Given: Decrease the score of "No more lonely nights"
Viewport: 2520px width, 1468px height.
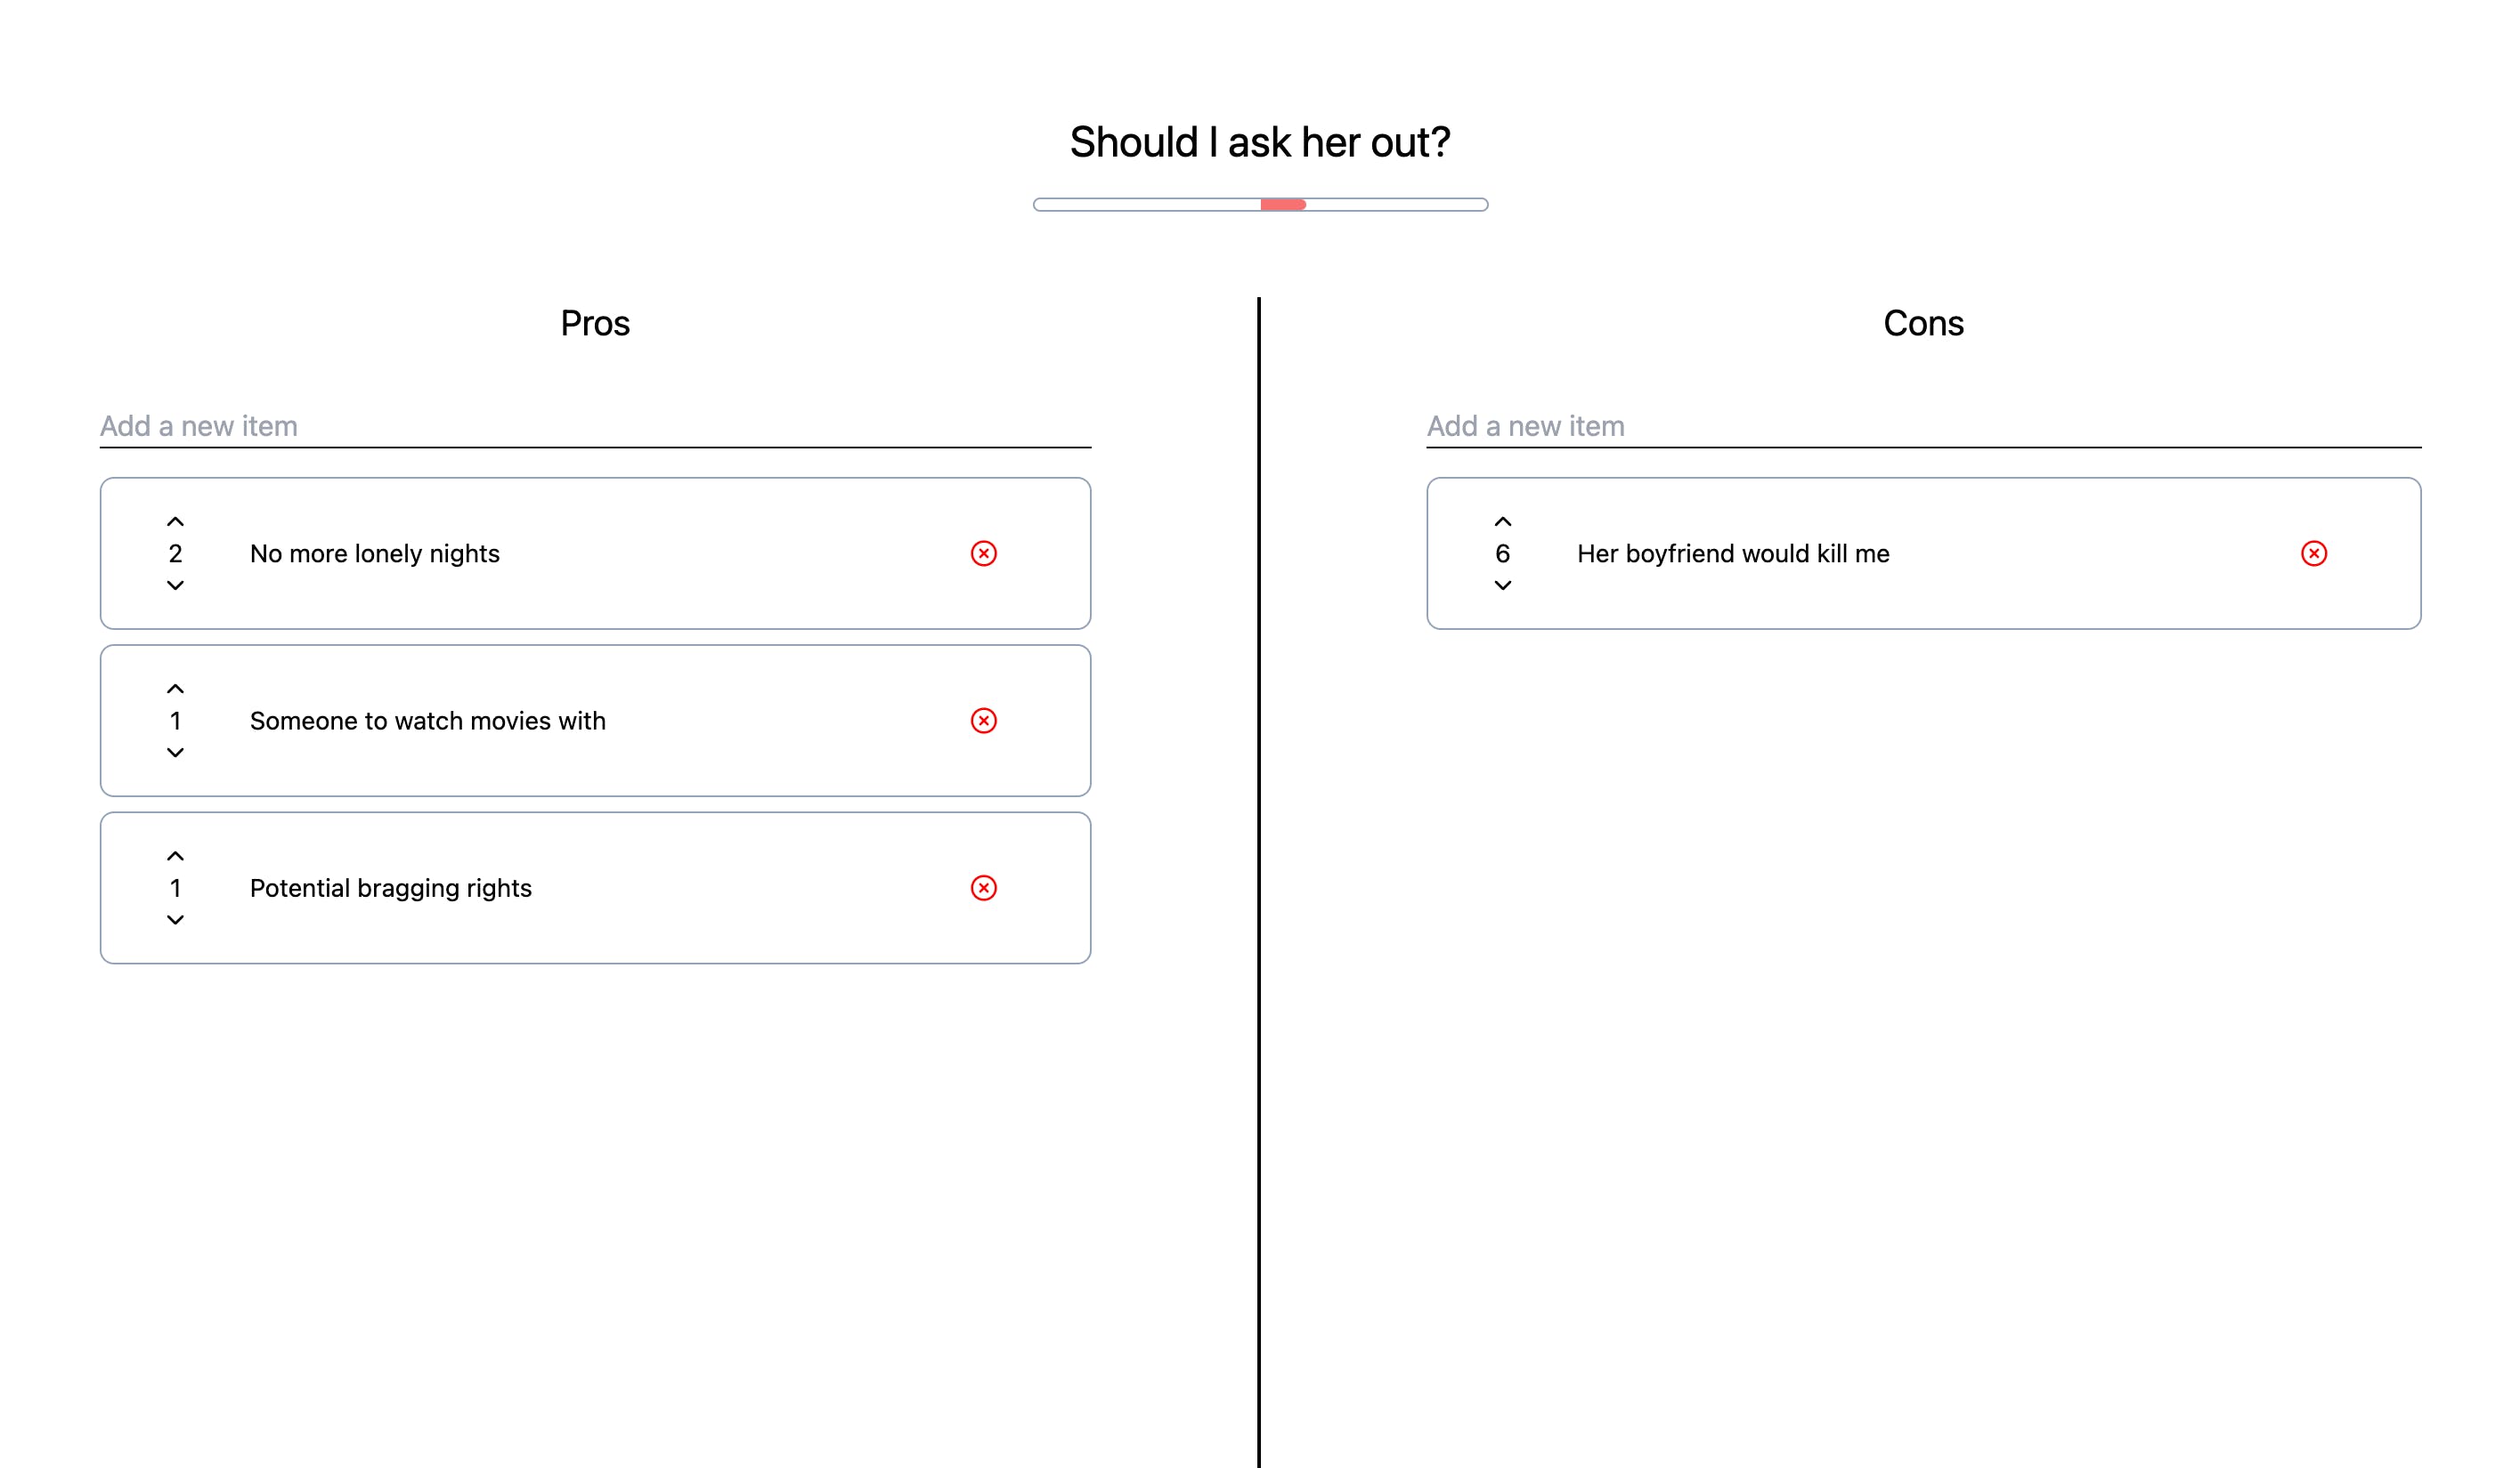Looking at the screenshot, I should (176, 585).
